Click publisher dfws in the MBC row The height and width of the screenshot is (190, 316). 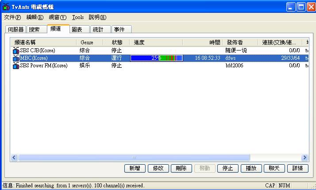tap(231, 58)
